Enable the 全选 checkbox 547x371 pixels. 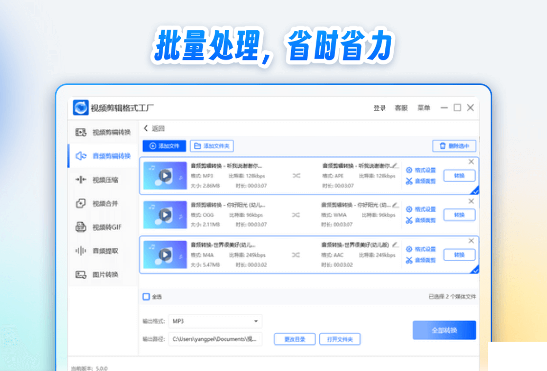(146, 296)
